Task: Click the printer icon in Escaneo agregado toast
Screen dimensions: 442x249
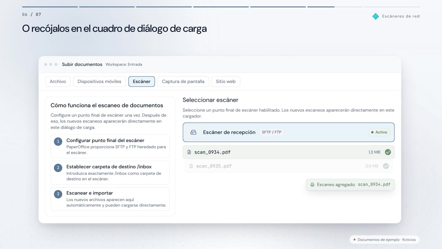Action: pos(312,185)
